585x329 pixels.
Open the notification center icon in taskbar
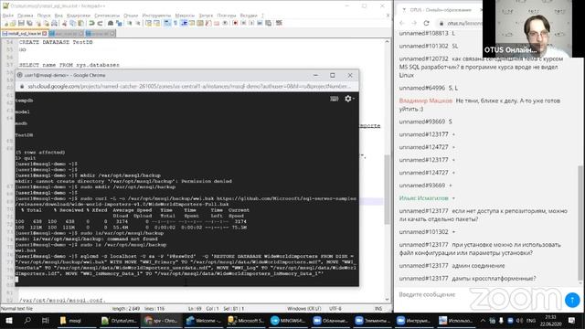(571, 321)
